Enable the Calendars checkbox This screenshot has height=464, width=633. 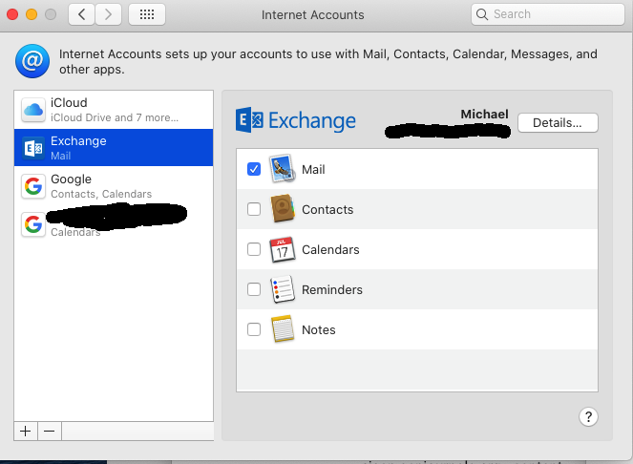click(x=254, y=249)
